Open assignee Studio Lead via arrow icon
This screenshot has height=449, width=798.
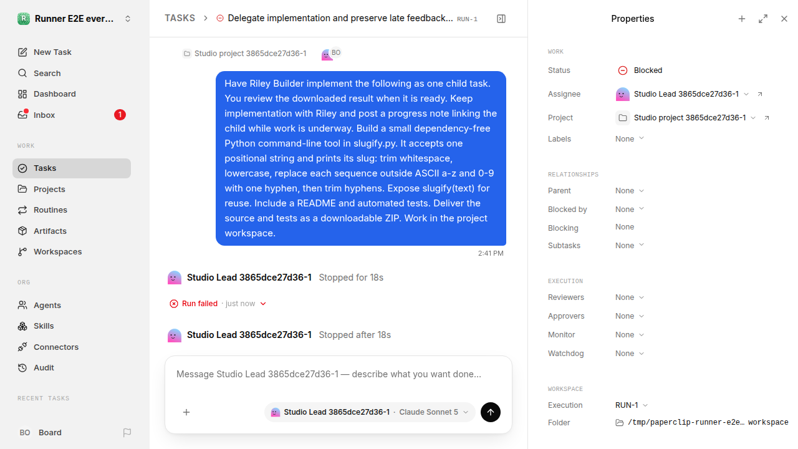tap(760, 94)
